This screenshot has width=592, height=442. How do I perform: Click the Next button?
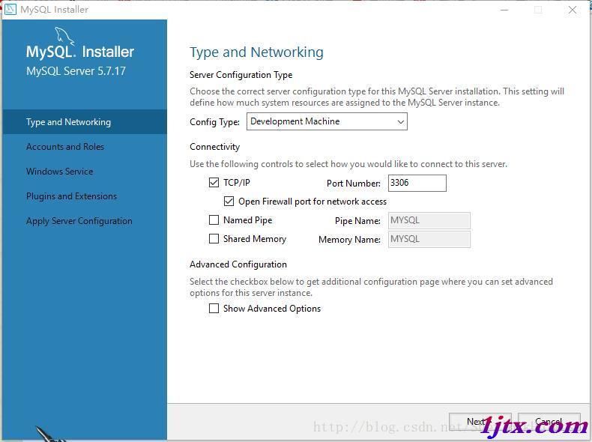pyautogui.click(x=480, y=422)
